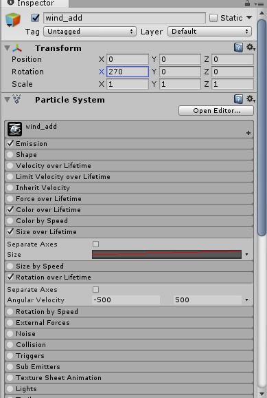Screen dimensions: 267x398
Task: Enable Inherit Velocity module
Action: pos(10,187)
